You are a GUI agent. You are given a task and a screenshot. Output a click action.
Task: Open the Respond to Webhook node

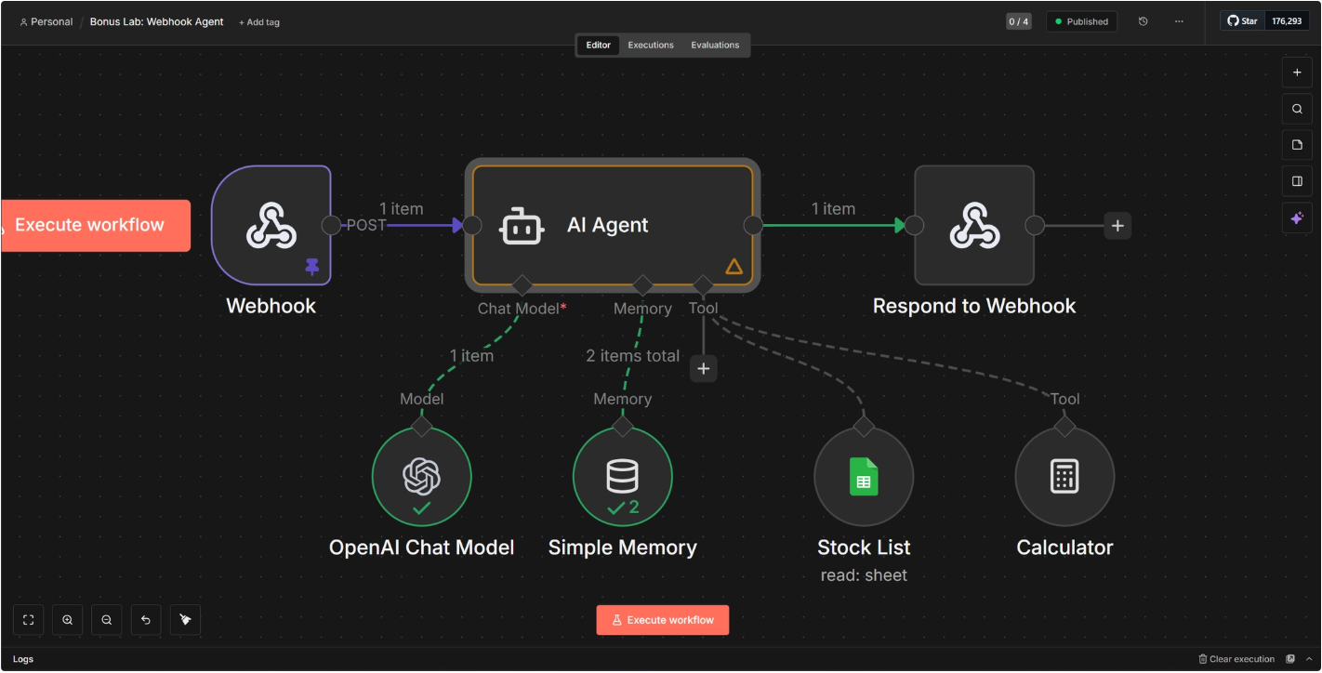tap(974, 224)
